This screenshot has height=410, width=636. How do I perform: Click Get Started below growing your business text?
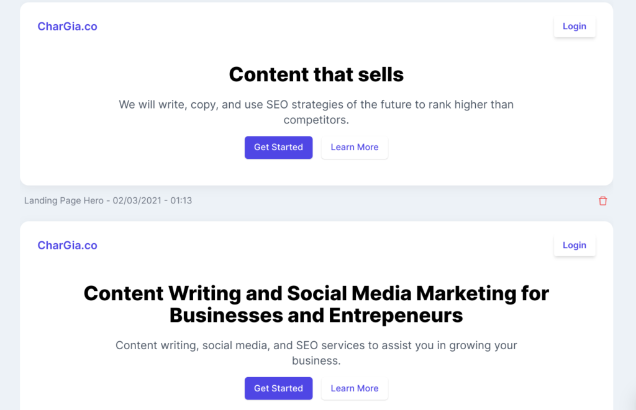(x=278, y=388)
